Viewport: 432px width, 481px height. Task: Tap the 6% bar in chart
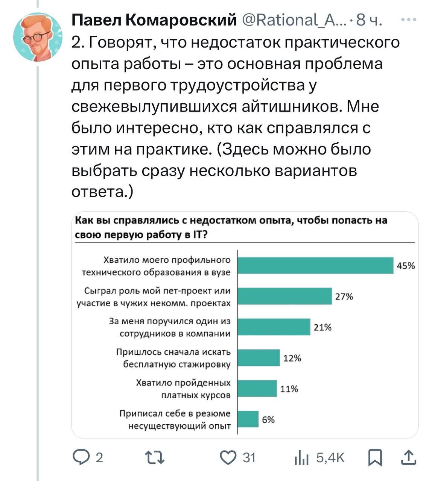(x=249, y=419)
